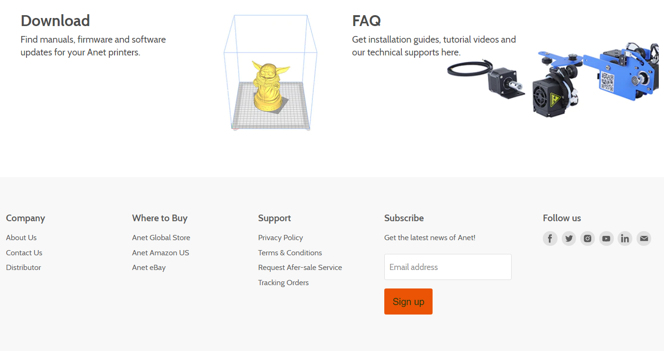Go to Contact Us page
Screen dimensions: 664x351
coord(24,253)
